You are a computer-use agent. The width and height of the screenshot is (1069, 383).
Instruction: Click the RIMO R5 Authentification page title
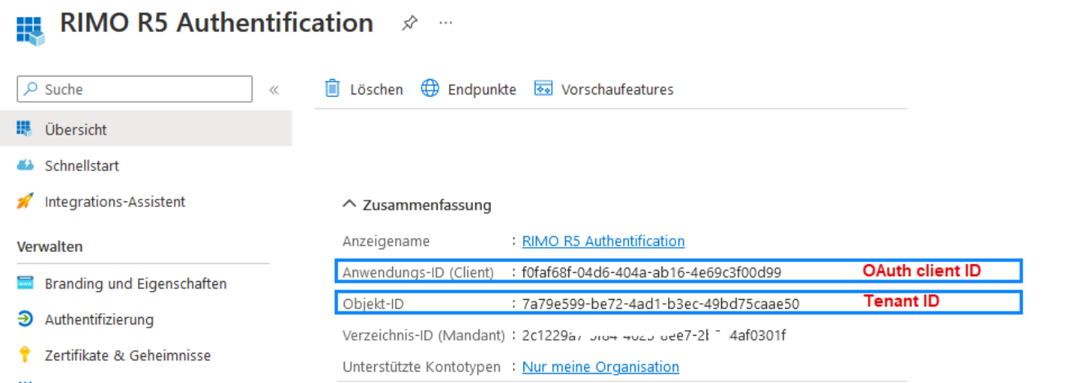click(216, 23)
